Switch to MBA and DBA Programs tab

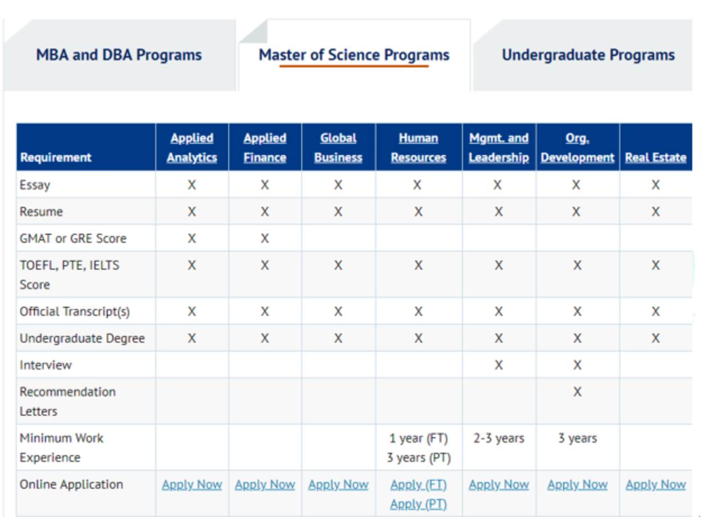[119, 55]
